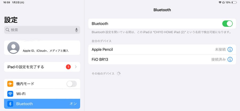Tap the FiiO BR13 device name
The image size is (240, 111).
(x=100, y=60)
